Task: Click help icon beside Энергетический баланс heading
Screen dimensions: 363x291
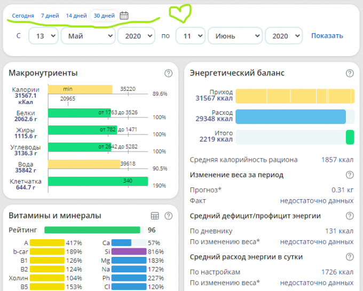Action: (350, 73)
